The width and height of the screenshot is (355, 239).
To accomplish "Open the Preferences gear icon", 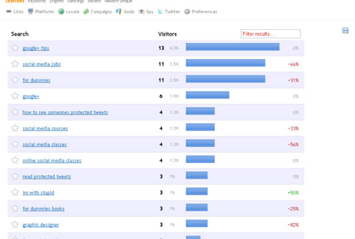I will pos(187,11).
